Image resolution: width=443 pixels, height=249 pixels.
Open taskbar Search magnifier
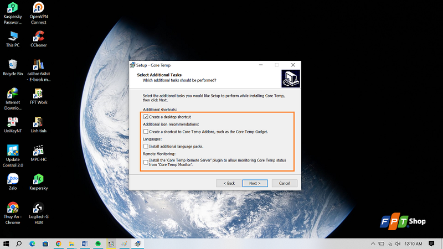tap(19, 243)
